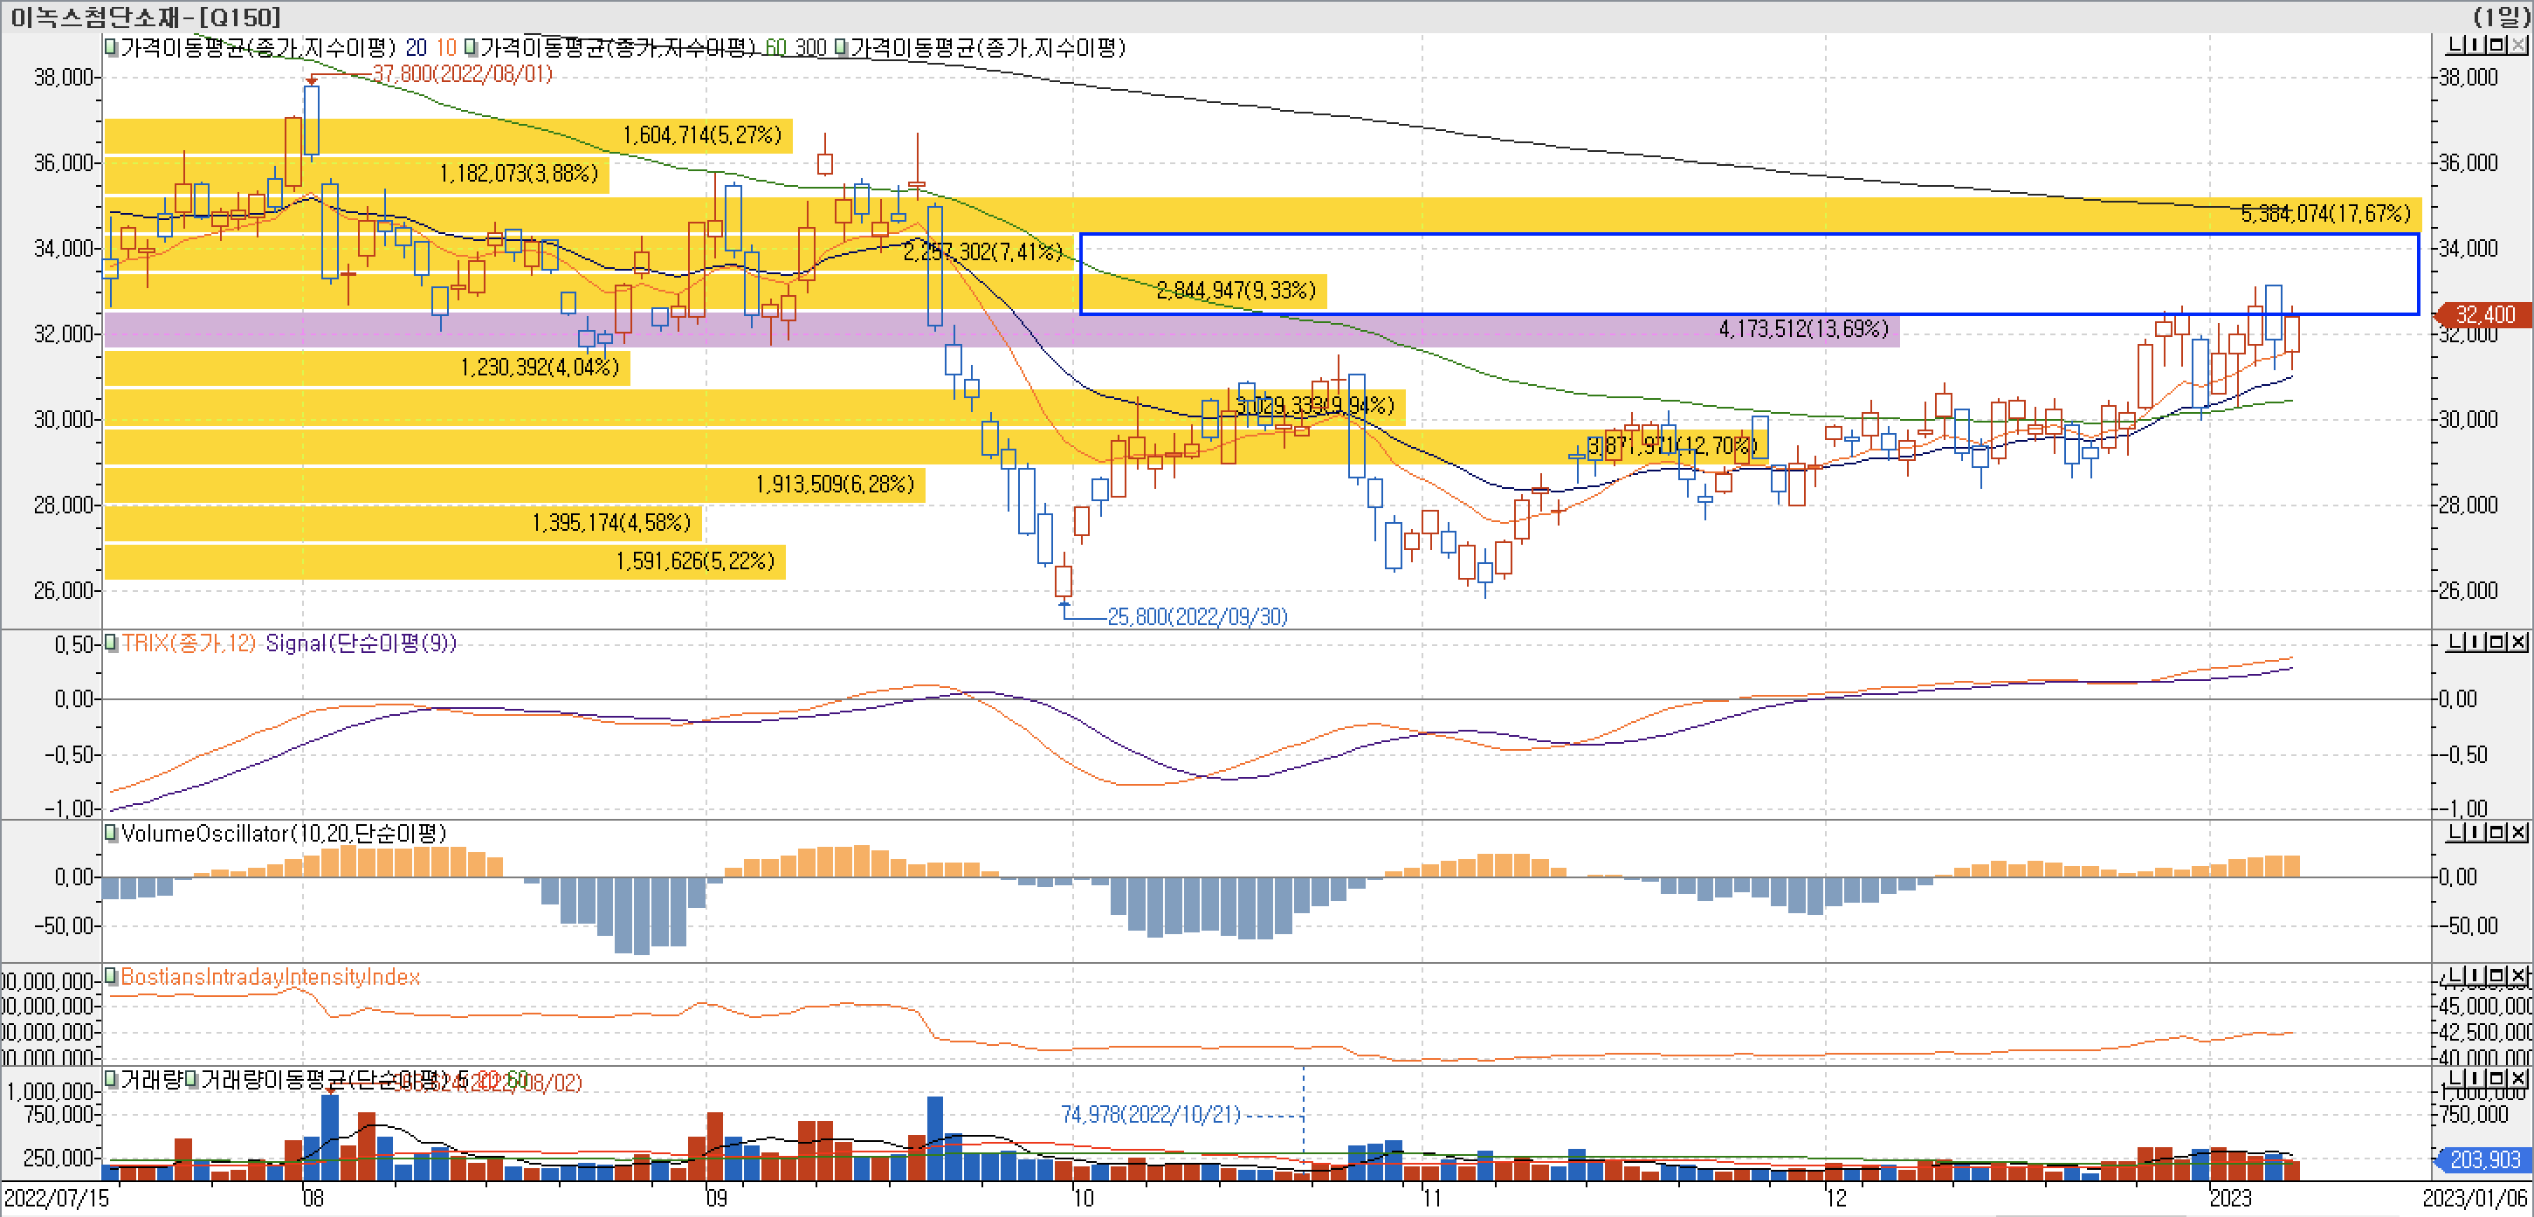
Task: Click the L-shaped icon in TRIX panel
Action: click(x=2456, y=643)
